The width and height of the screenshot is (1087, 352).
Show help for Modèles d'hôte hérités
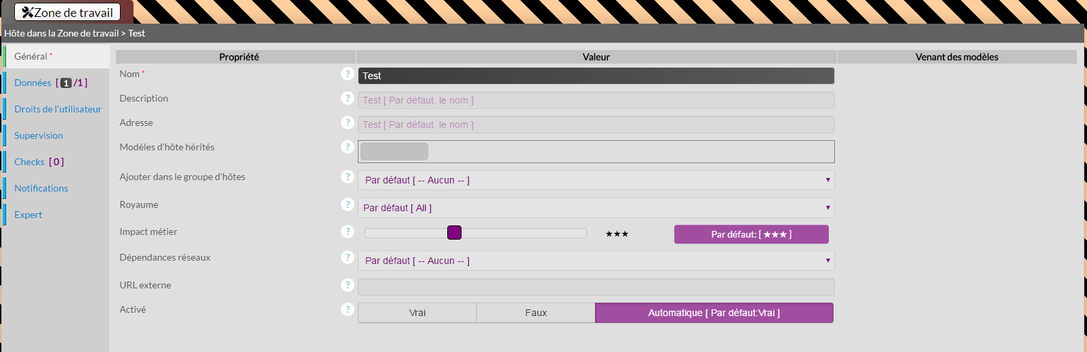(x=348, y=147)
